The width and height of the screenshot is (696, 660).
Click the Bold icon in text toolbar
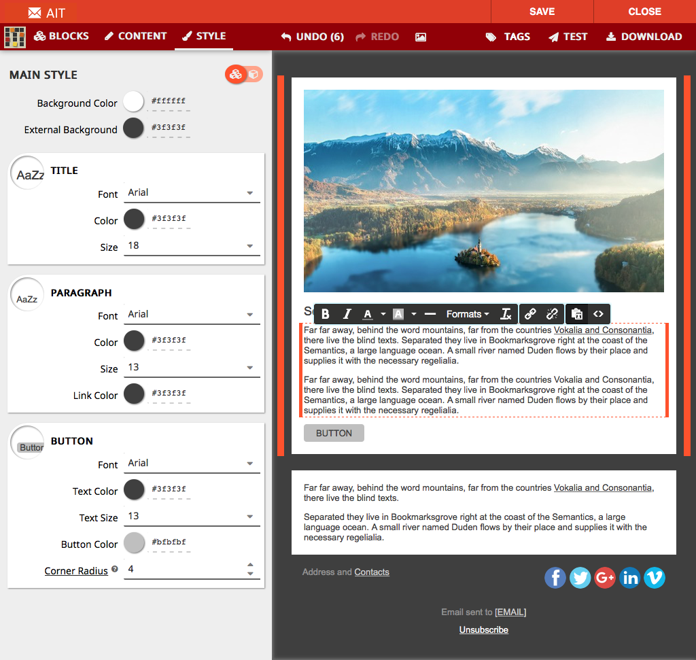coord(326,314)
